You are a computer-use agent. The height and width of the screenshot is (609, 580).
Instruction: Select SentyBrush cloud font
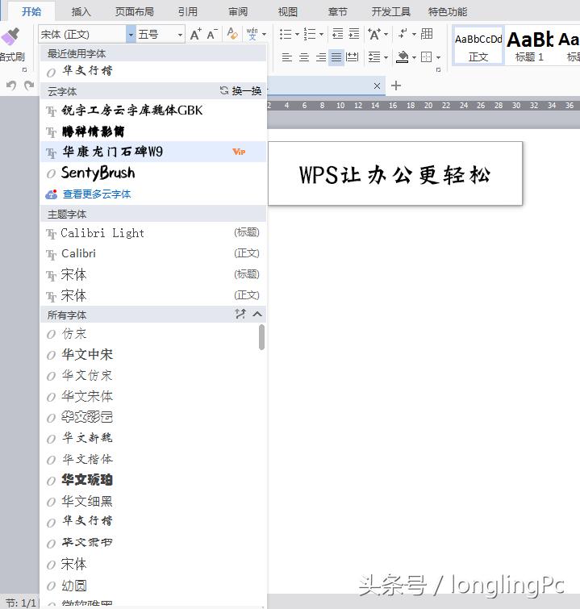point(153,173)
